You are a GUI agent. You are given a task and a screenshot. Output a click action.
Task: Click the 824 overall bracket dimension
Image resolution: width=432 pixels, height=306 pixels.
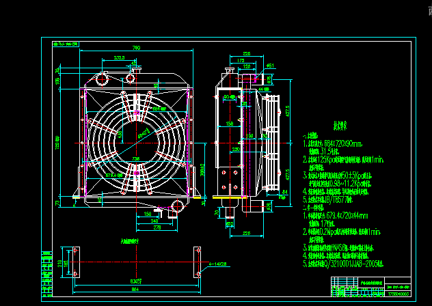click(x=135, y=289)
